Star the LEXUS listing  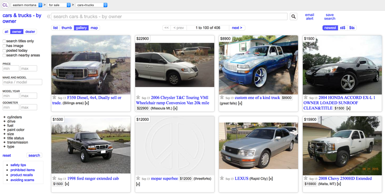click(222, 178)
